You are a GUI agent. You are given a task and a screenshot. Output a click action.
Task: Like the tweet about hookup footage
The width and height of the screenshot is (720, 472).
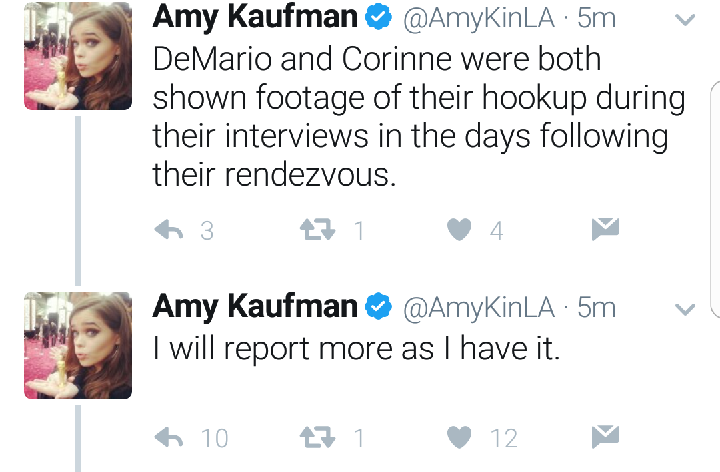pos(459,230)
